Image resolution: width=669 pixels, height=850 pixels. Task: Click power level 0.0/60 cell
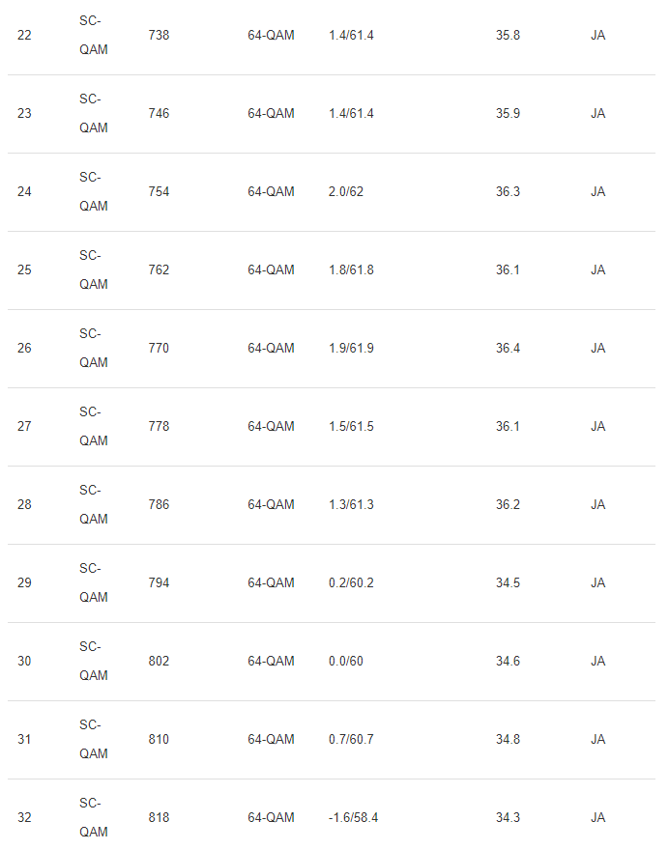[x=346, y=662]
